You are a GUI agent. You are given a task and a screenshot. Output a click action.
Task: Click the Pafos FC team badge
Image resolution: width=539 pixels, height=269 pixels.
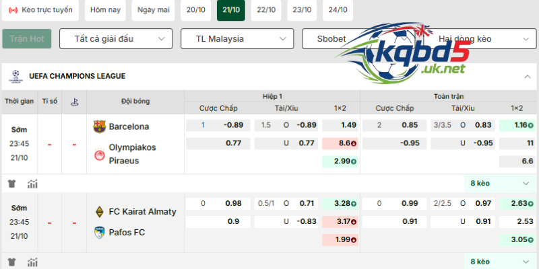coord(100,233)
